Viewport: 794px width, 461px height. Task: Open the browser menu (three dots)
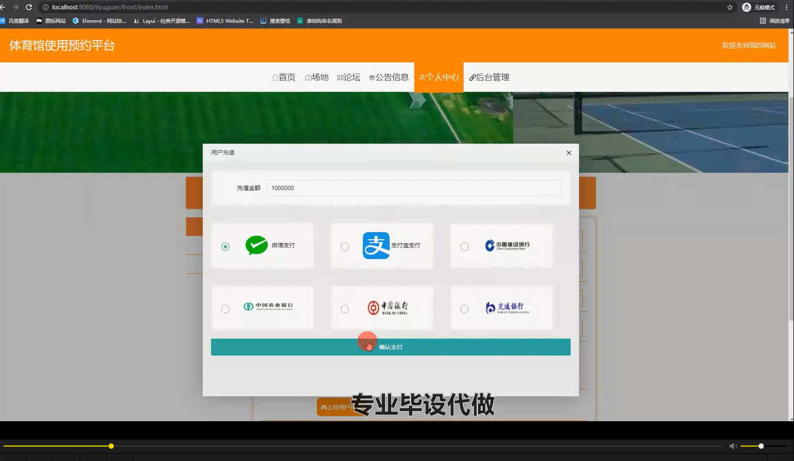[786, 7]
